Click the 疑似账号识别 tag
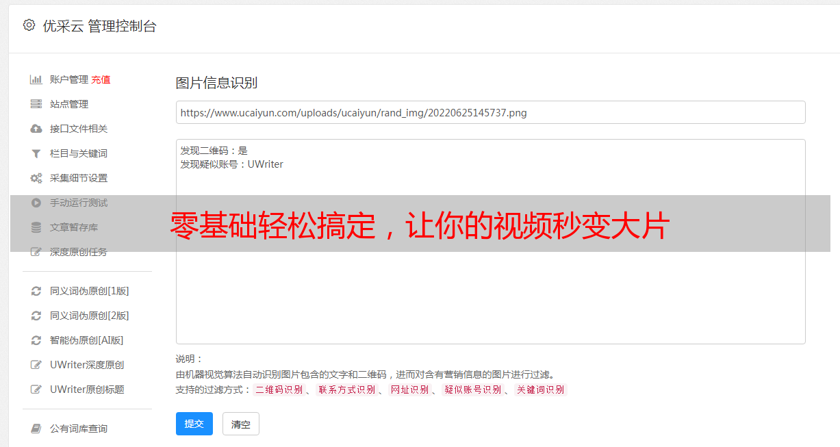The image size is (840, 447). [x=472, y=389]
